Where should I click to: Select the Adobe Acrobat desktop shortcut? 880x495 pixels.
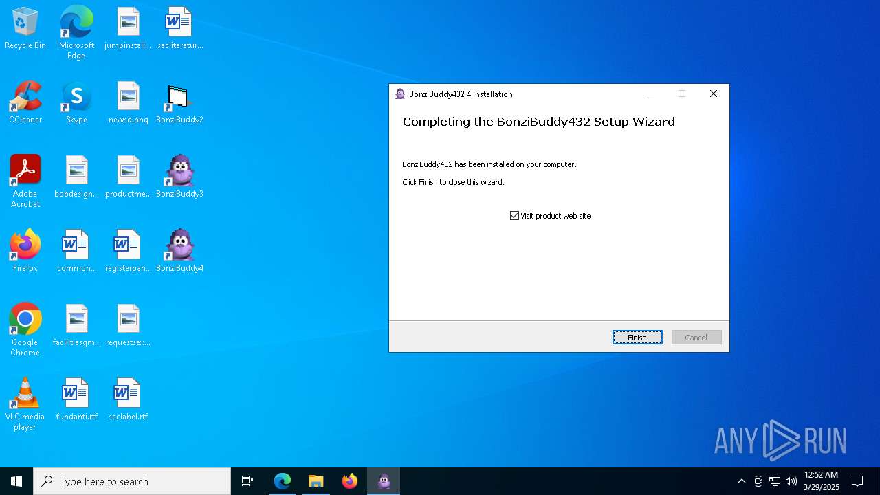click(25, 181)
